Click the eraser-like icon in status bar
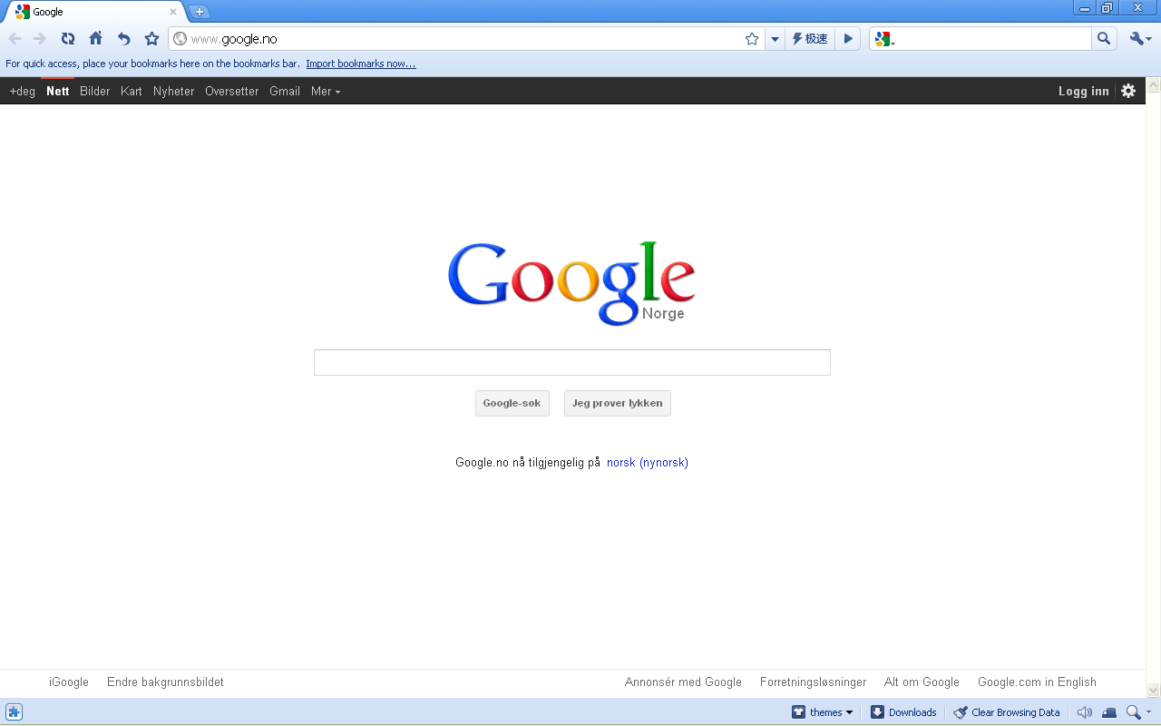The image size is (1161, 726). pos(1109,712)
